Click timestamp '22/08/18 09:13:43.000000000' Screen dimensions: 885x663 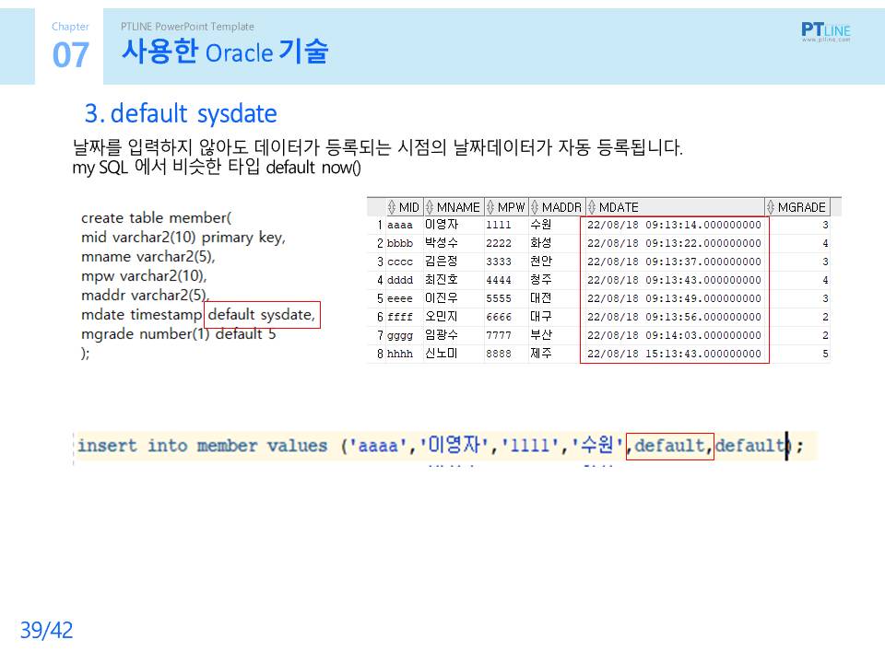click(x=674, y=280)
